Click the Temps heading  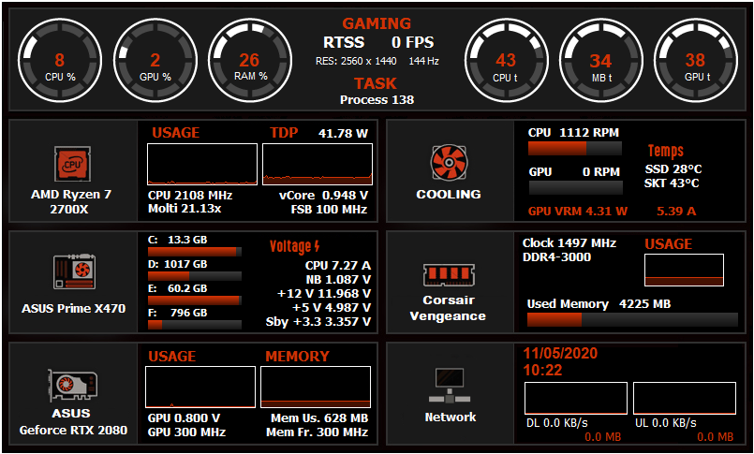click(x=666, y=151)
